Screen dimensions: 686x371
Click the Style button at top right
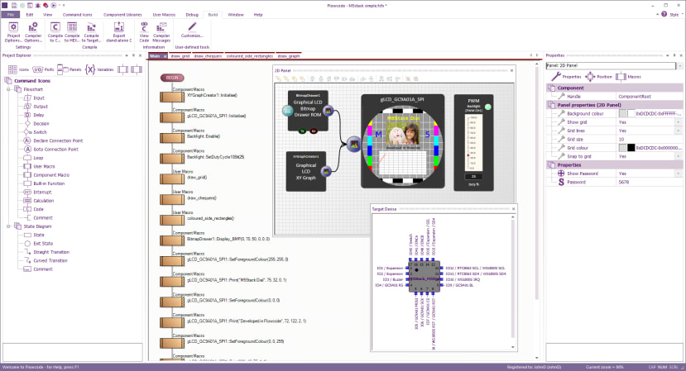[674, 14]
